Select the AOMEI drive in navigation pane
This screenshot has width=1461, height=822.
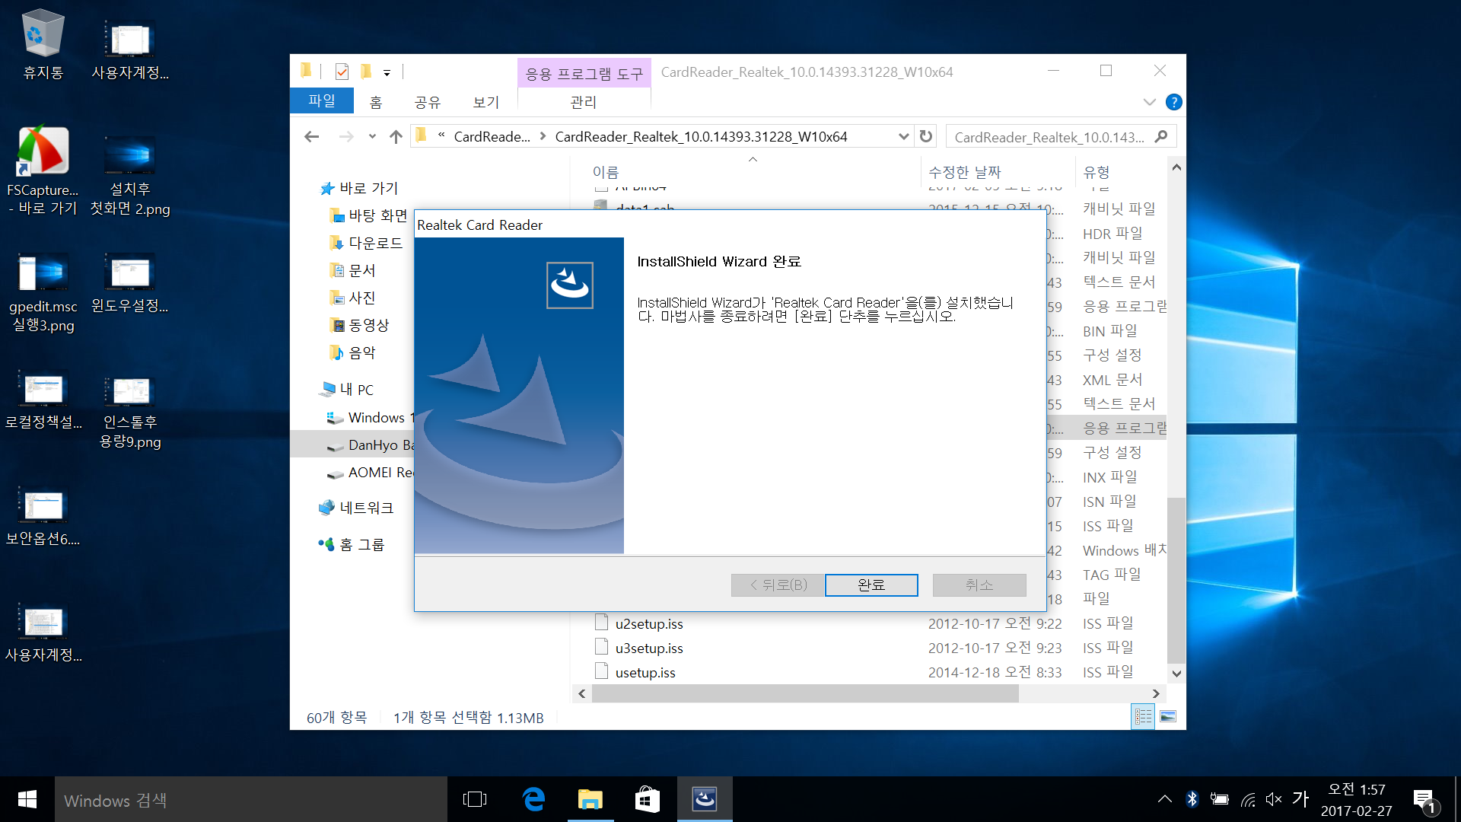tap(371, 473)
